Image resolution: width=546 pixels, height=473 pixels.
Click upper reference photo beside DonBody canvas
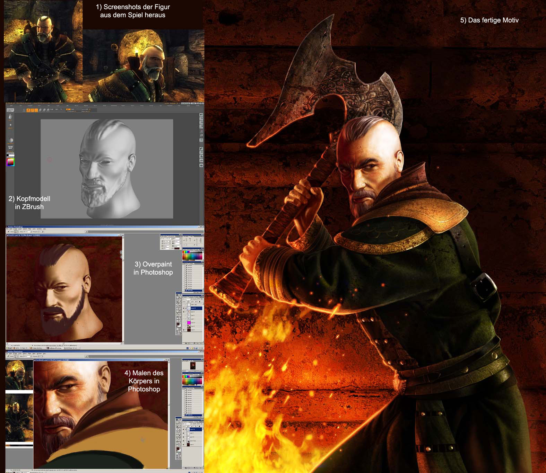tap(19, 375)
